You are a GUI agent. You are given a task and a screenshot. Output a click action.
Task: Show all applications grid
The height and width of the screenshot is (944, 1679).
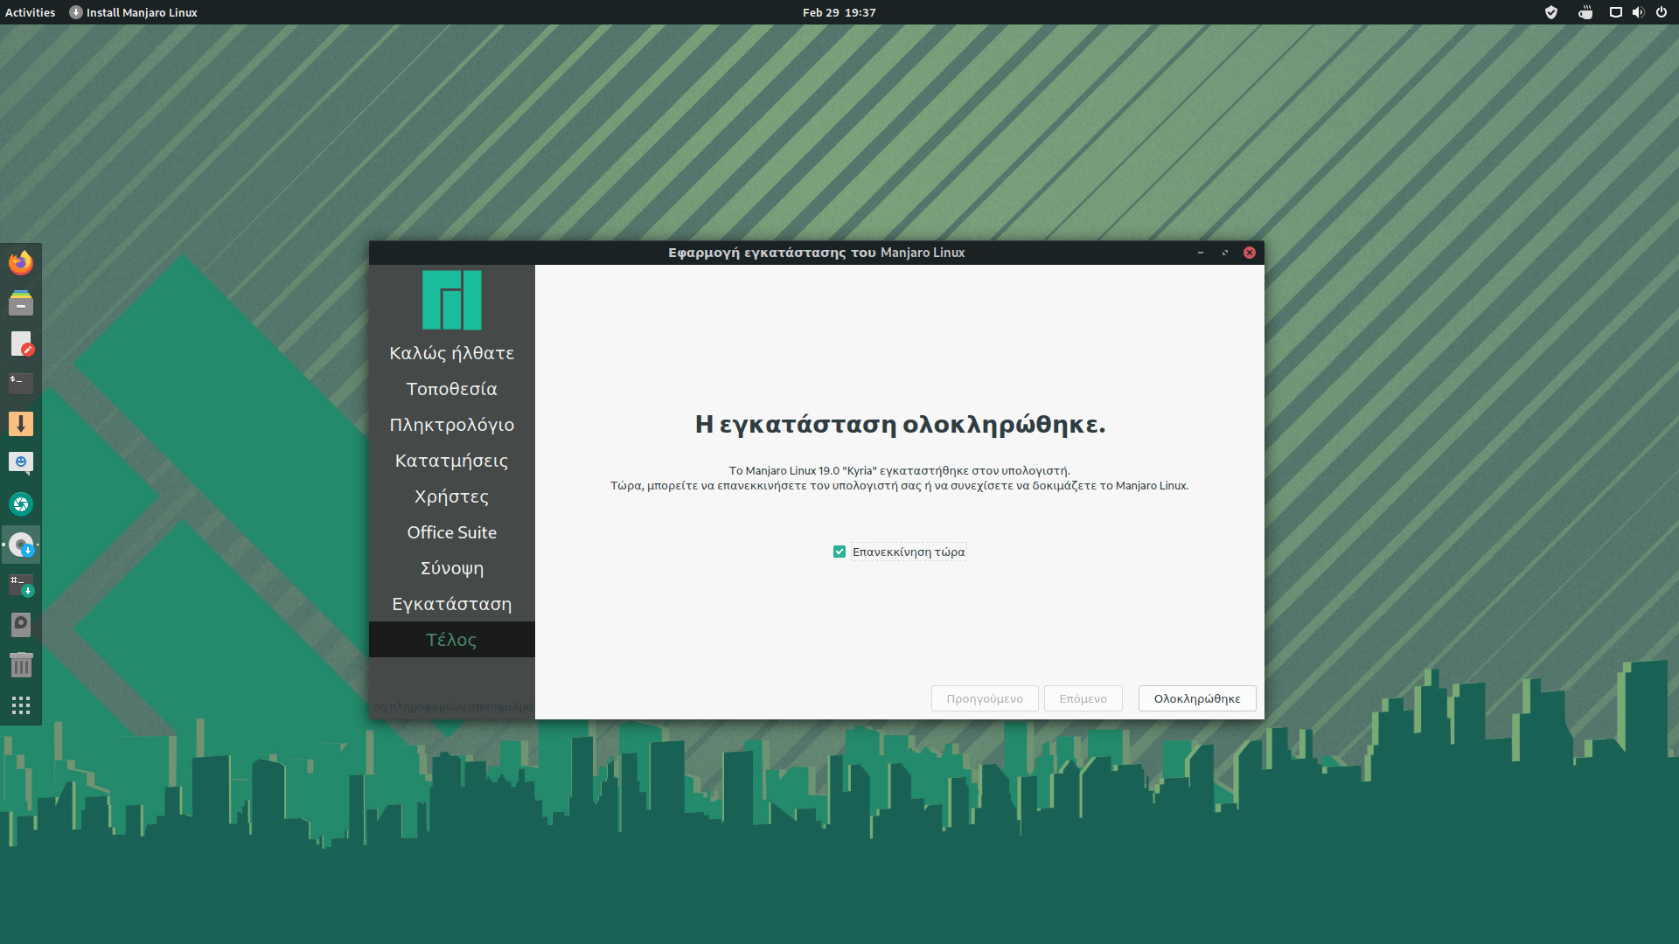tap(21, 705)
